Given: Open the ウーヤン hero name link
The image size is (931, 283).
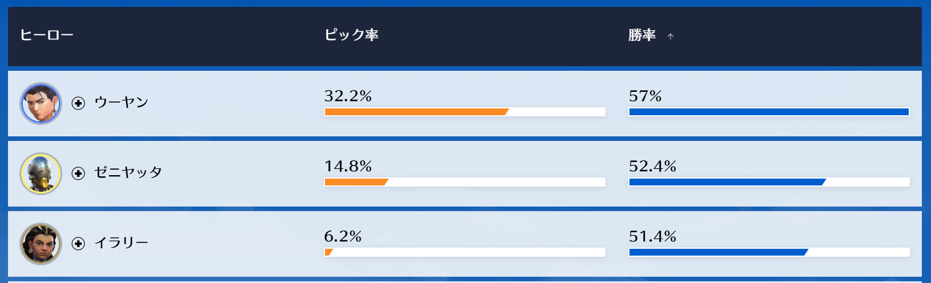Looking at the screenshot, I should click(x=121, y=103).
